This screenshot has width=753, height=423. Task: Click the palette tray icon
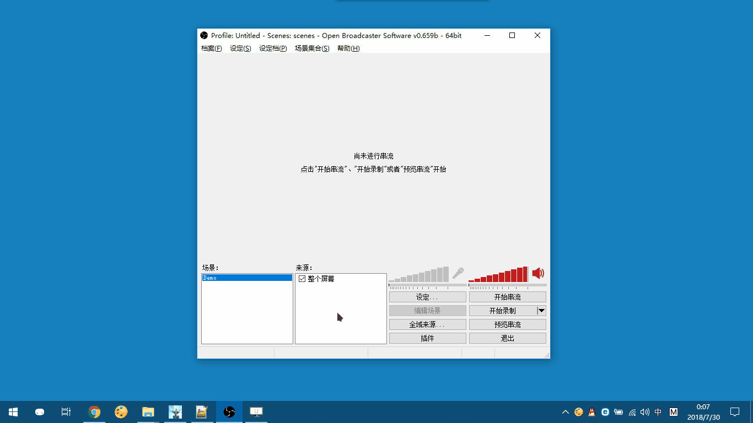(x=579, y=412)
